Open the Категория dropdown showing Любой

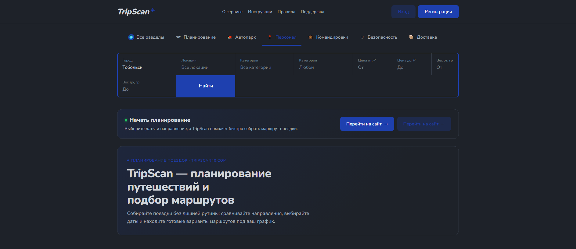[x=323, y=64]
